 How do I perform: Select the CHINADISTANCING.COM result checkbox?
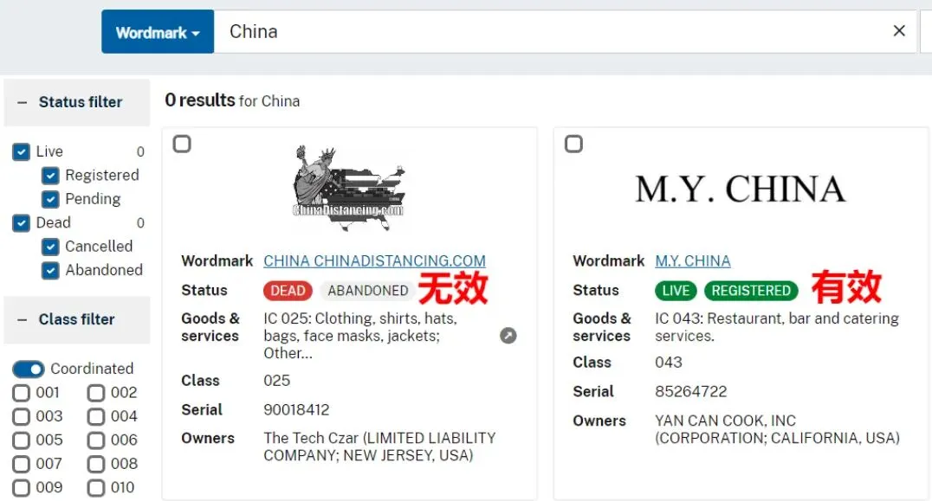coord(182,144)
